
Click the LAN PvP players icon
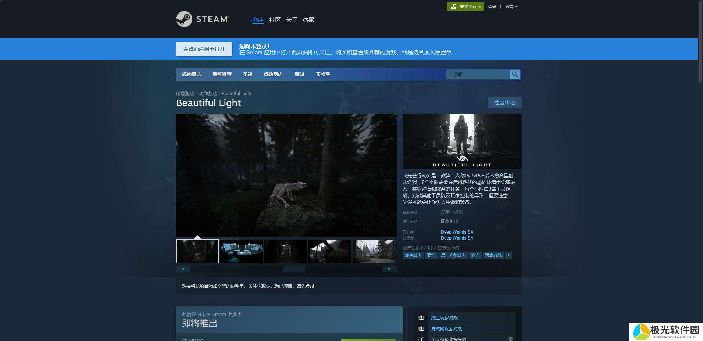pyautogui.click(x=421, y=329)
